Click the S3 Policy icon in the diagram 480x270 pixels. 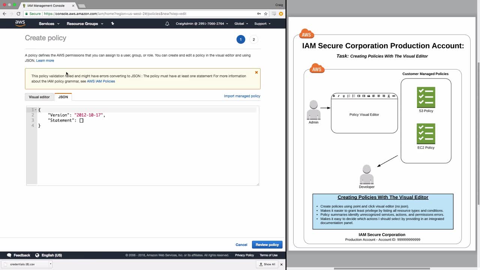tap(426, 97)
